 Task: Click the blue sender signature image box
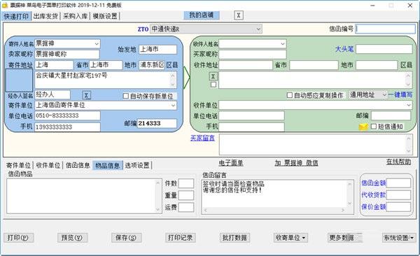20,80
